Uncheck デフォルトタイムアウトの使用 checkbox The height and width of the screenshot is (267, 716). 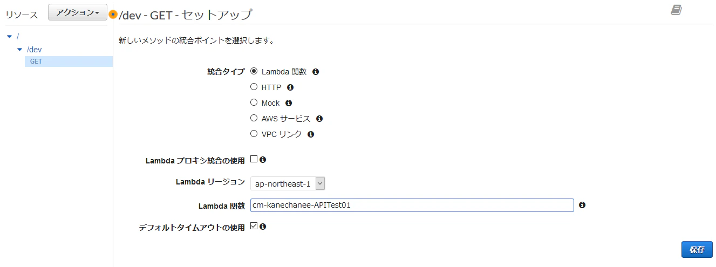point(254,227)
